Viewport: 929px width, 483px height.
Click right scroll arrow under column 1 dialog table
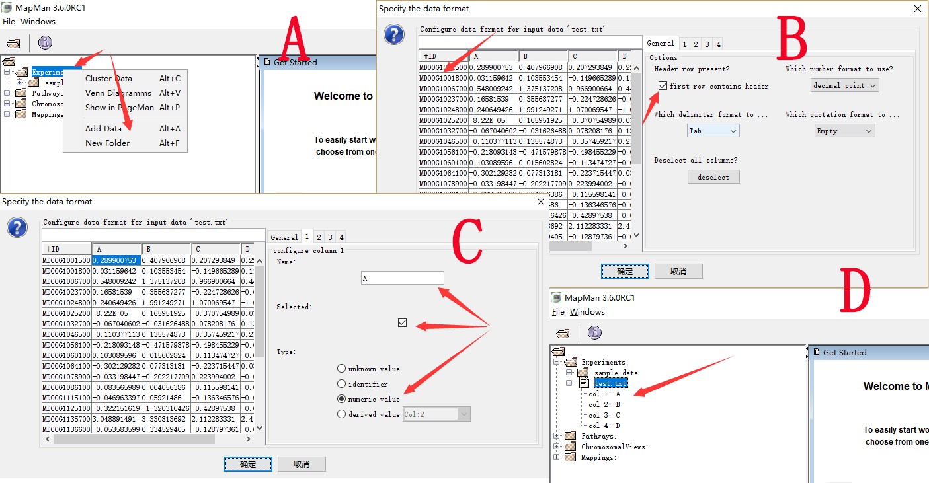coord(248,439)
